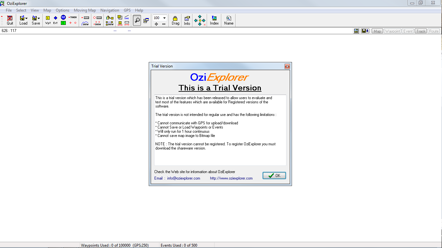Click the 626 : 117 coordinate readout
The height and width of the screenshot is (248, 442).
point(9,31)
